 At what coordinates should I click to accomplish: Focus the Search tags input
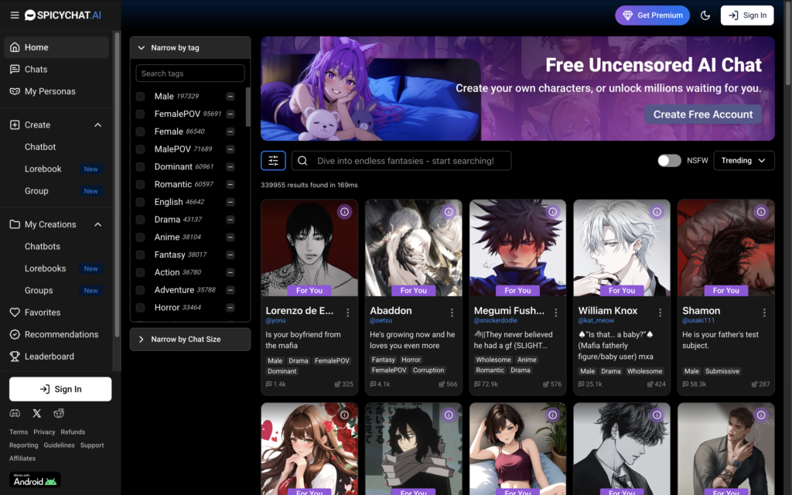190,73
